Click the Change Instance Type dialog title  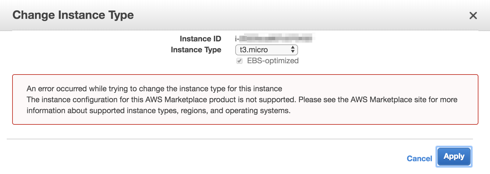(73, 15)
